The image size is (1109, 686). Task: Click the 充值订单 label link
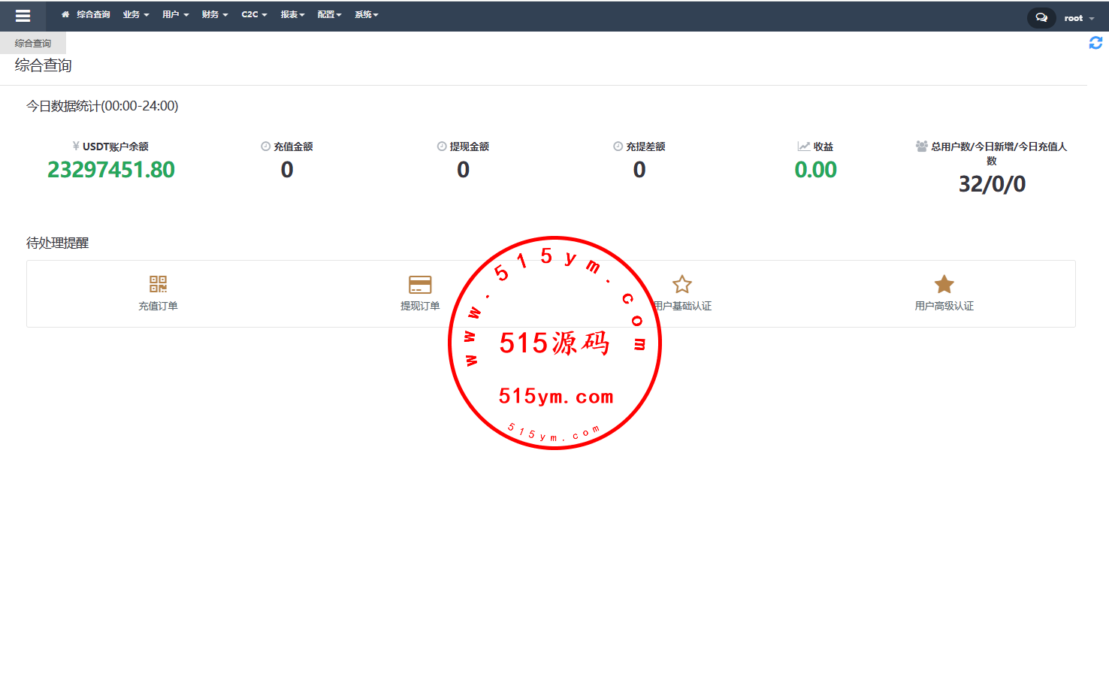(x=158, y=306)
